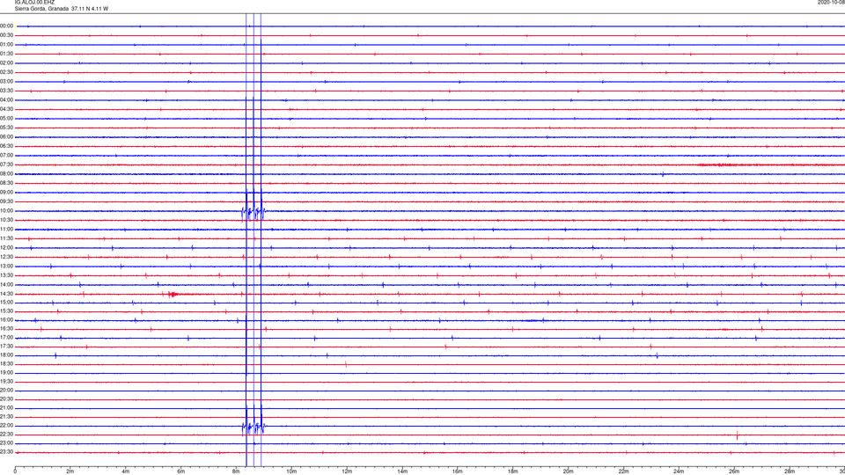Select the 08:00 time row label

(6, 174)
